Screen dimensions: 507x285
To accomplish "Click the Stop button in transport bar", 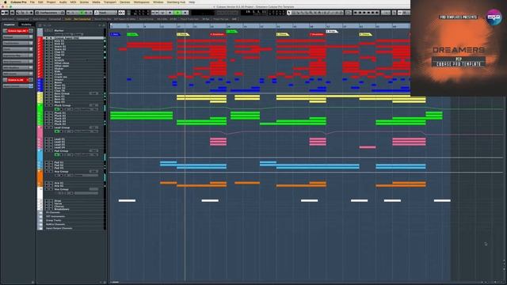I will 170,13.
